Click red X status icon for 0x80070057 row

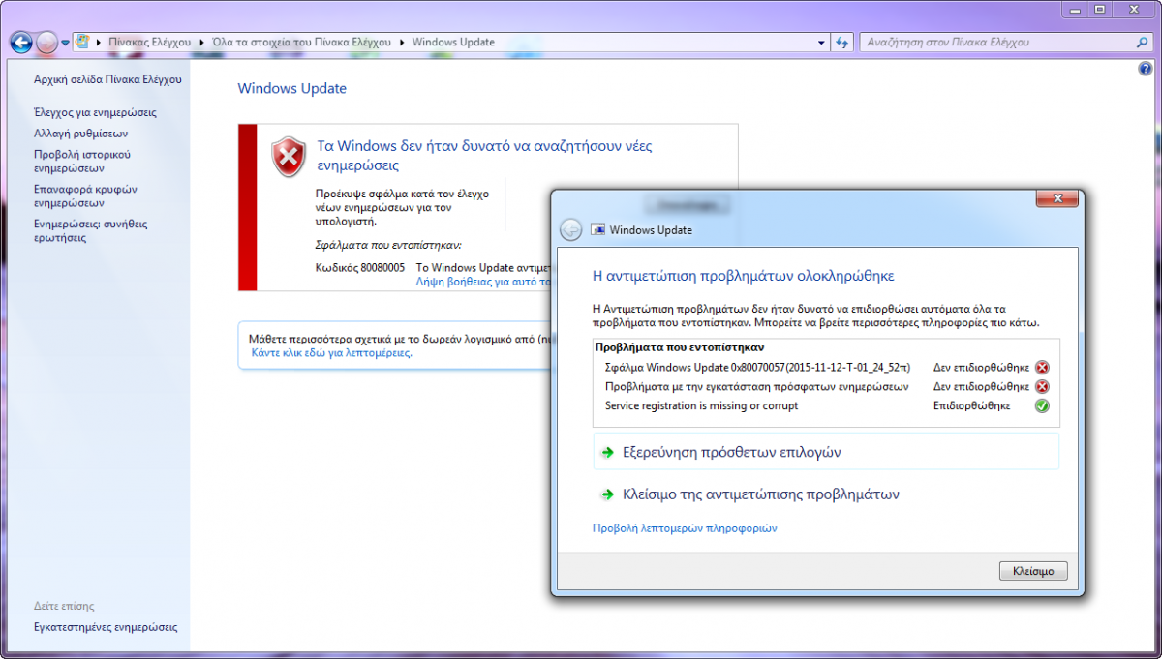click(1042, 368)
